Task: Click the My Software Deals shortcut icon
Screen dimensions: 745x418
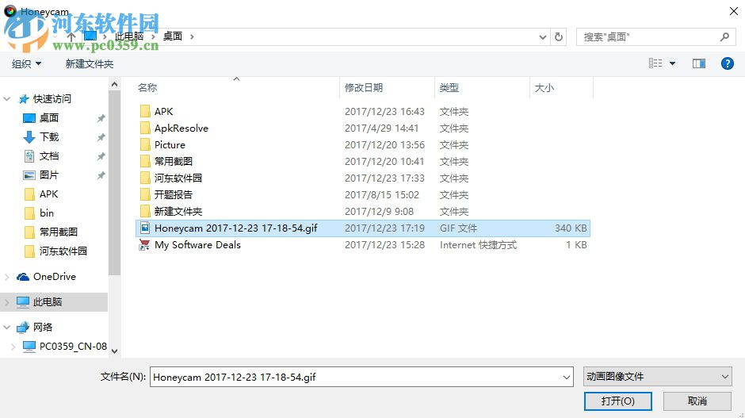Action: (x=144, y=244)
